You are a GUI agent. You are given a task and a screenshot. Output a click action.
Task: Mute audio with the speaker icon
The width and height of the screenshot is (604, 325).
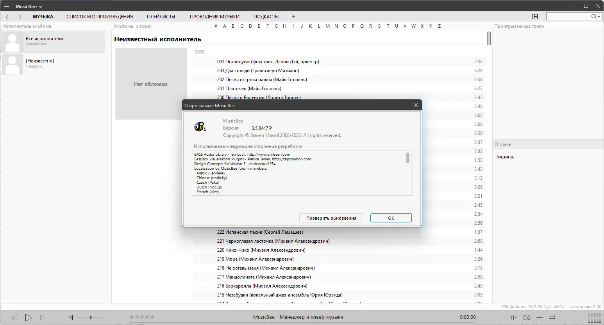pos(72,318)
